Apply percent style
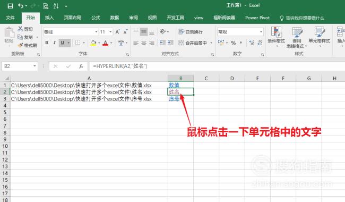This screenshot has height=202, width=345. click(234, 43)
